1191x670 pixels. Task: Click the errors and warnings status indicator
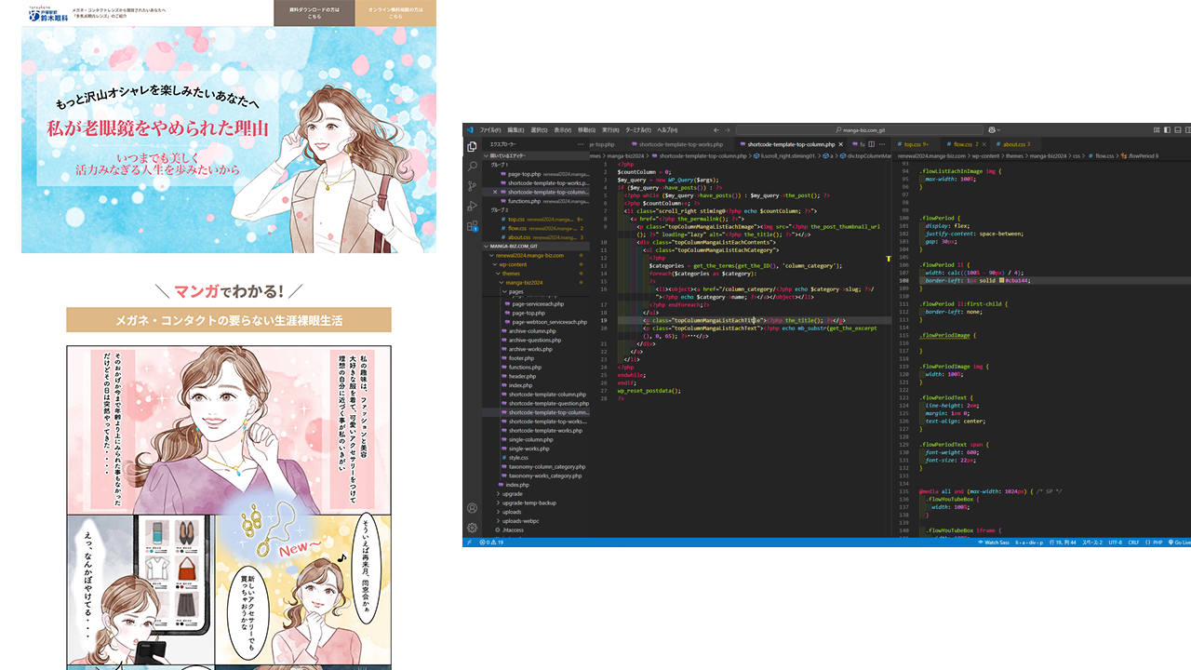tap(490, 543)
